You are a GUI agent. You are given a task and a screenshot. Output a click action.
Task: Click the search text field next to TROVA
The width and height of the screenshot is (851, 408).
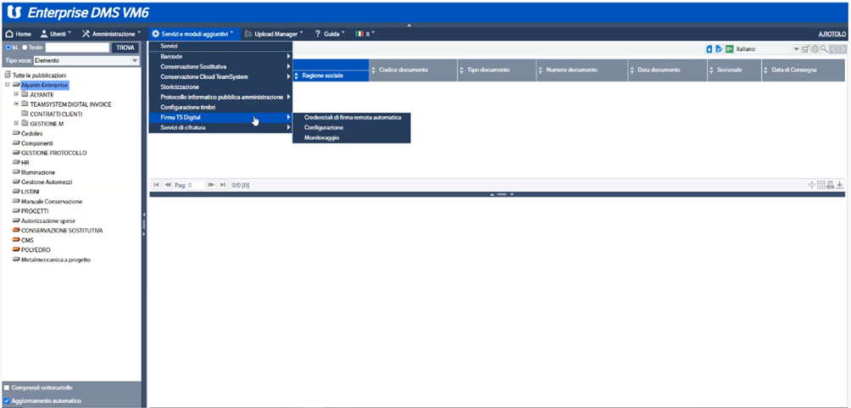tap(77, 48)
